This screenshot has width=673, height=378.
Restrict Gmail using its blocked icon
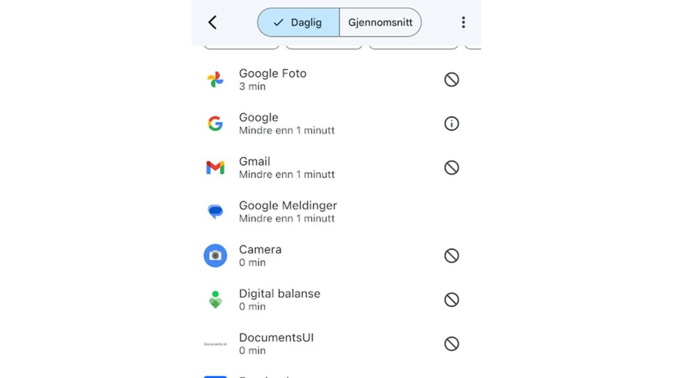coord(452,167)
